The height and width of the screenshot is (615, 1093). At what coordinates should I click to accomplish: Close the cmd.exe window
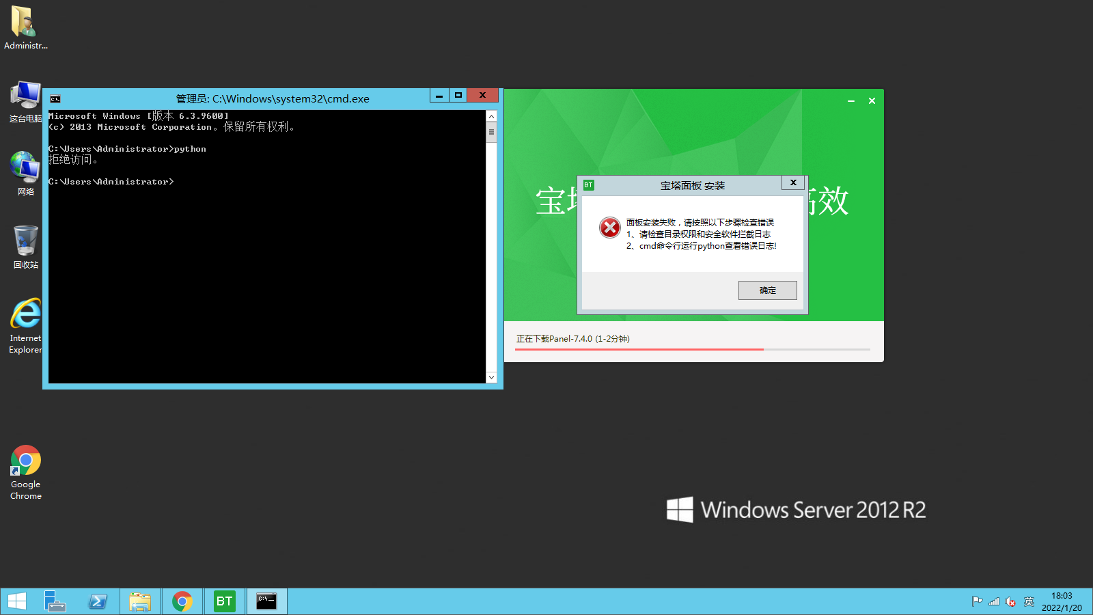pyautogui.click(x=482, y=96)
